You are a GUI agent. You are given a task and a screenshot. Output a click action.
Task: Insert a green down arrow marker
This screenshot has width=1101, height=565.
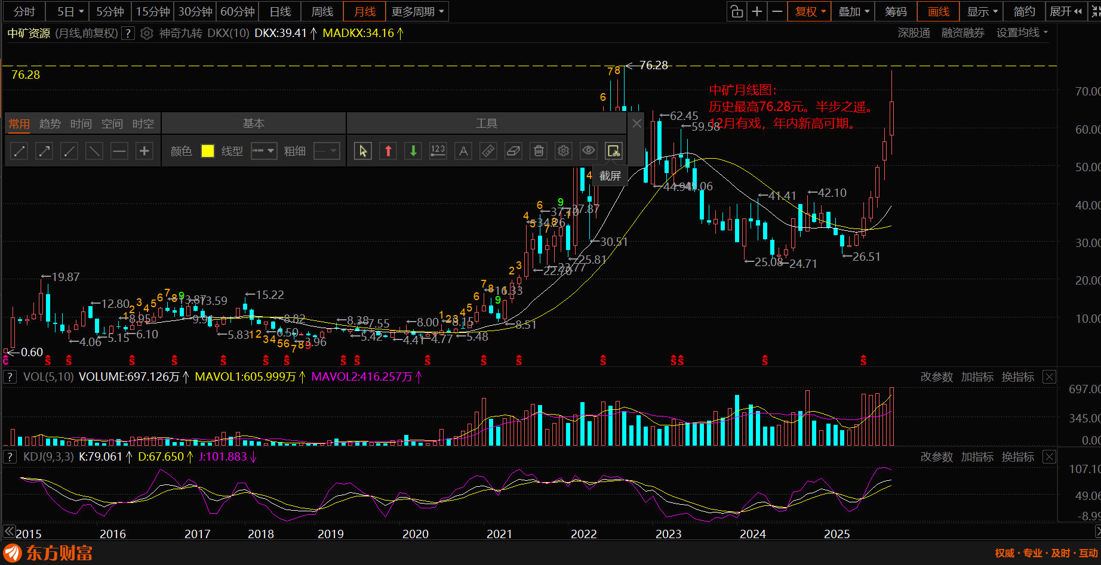(413, 151)
